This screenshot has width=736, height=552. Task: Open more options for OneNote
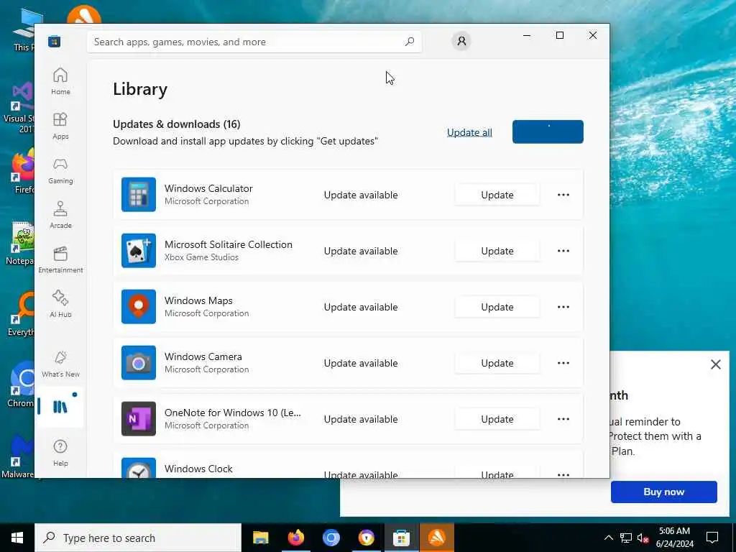[x=563, y=419]
